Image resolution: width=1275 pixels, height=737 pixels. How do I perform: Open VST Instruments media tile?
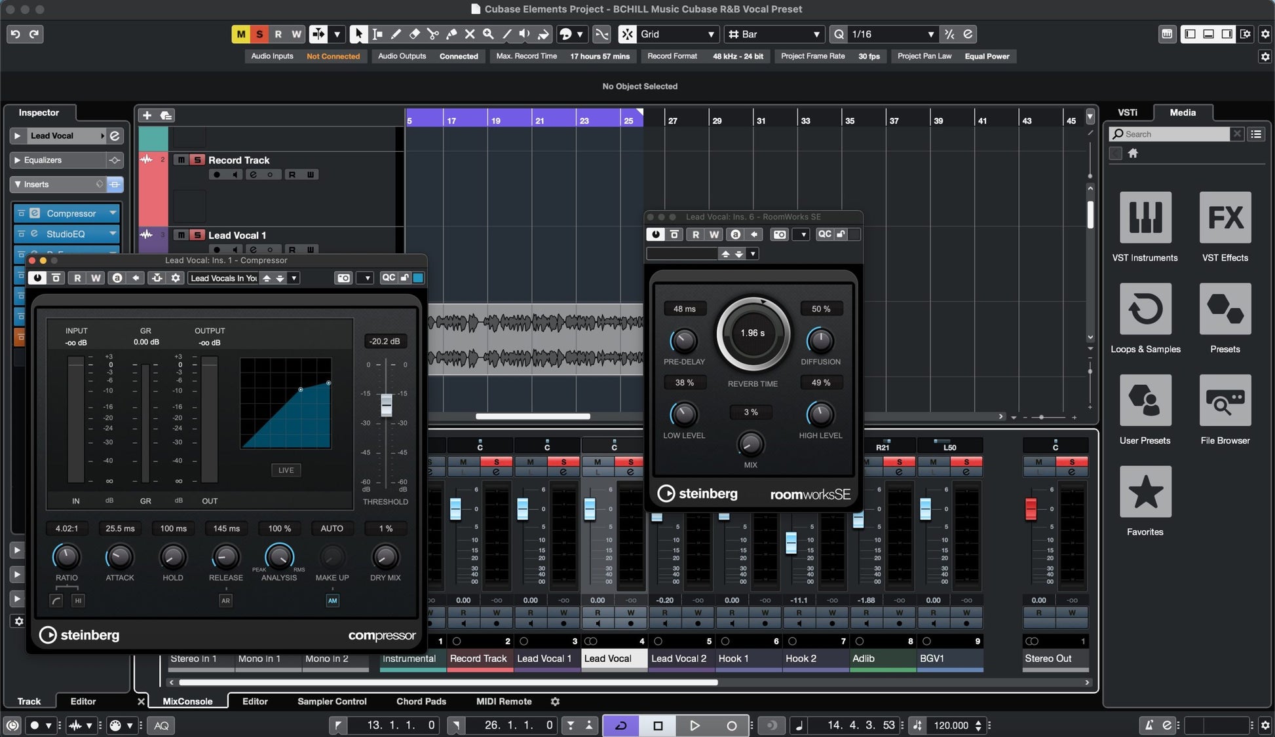[x=1145, y=217]
